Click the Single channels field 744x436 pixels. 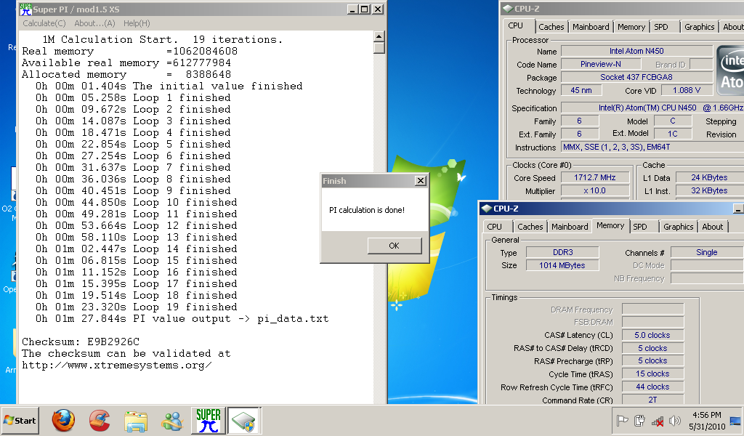point(707,252)
